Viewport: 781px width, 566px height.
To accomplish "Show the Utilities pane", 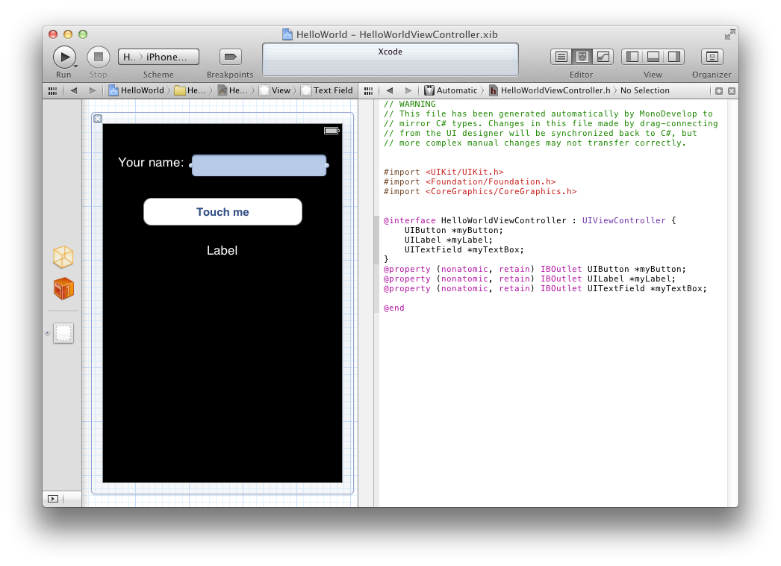I will pyautogui.click(x=673, y=57).
